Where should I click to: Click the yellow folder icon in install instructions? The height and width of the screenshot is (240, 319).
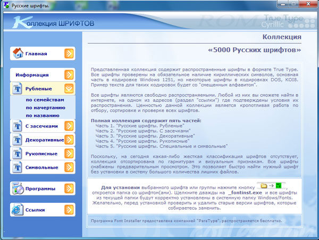pos(264,185)
